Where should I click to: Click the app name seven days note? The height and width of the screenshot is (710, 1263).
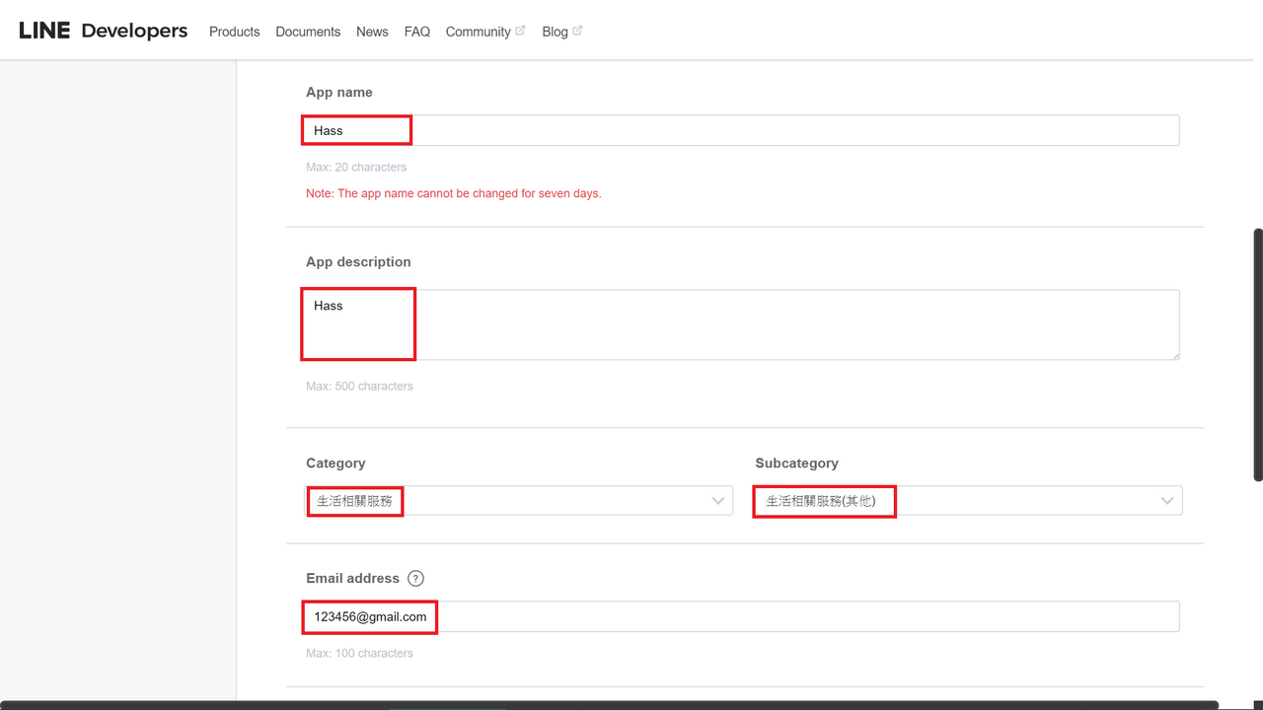pyautogui.click(x=454, y=193)
